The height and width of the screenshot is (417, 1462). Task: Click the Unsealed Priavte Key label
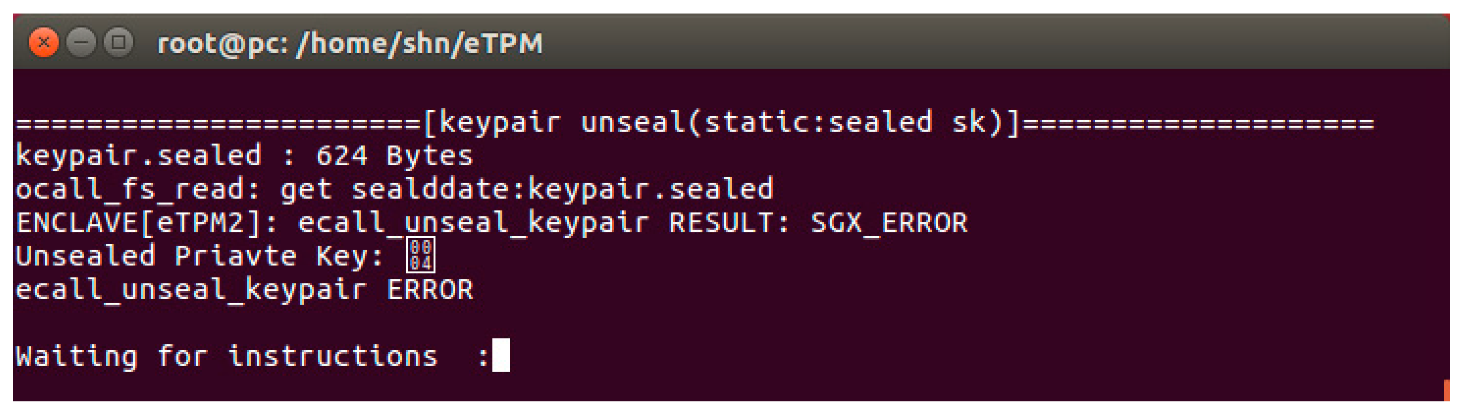click(200, 256)
